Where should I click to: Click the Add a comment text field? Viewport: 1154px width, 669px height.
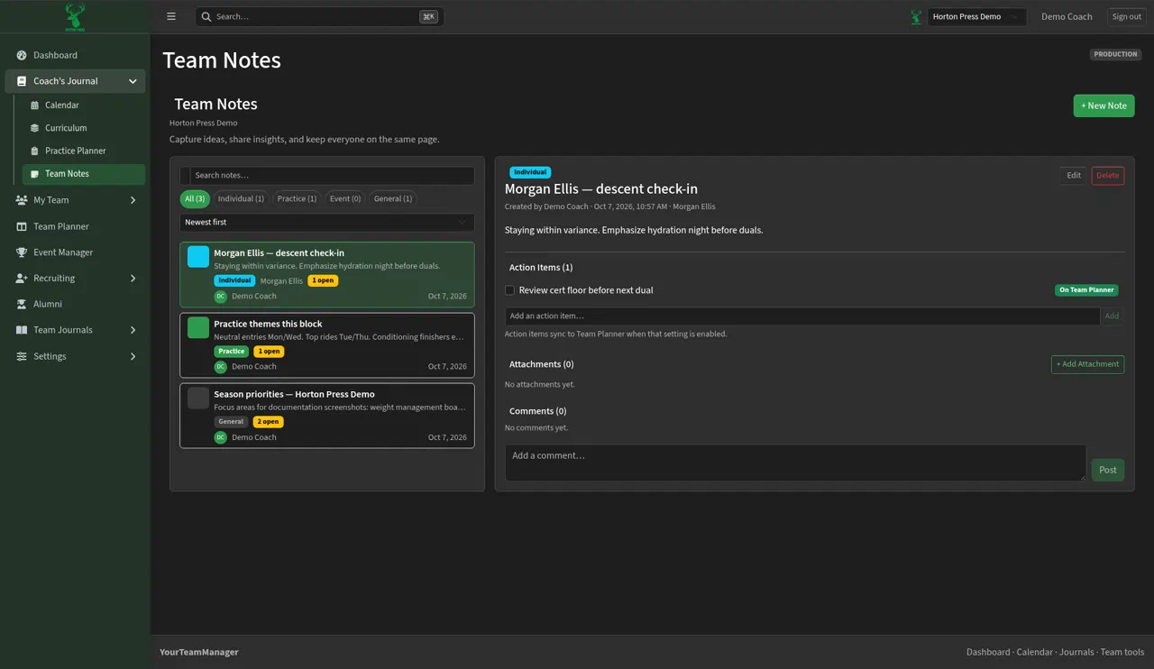click(795, 463)
